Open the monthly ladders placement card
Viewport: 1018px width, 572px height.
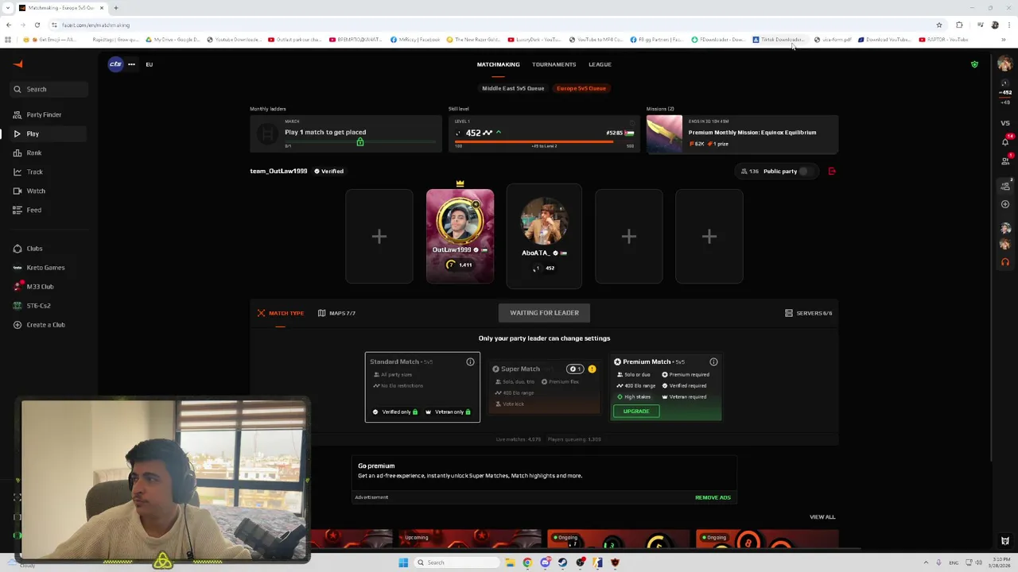click(345, 133)
